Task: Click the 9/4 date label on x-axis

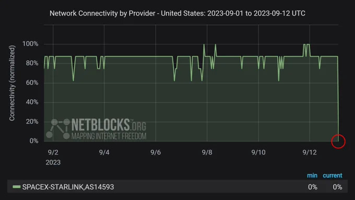Action: pyautogui.click(x=104, y=152)
